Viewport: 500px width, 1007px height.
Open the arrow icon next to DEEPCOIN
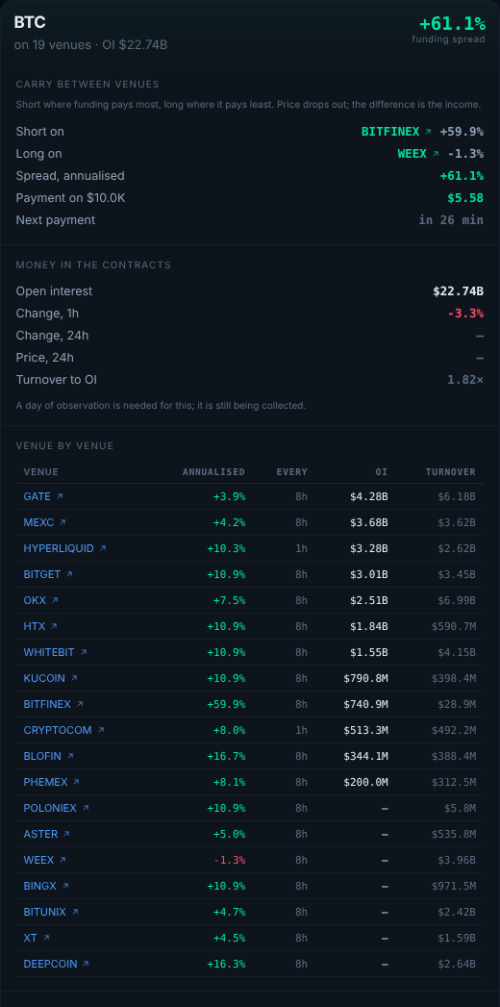click(86, 964)
